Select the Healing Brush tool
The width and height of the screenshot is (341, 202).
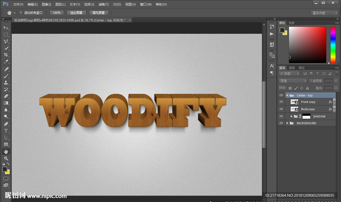click(x=6, y=69)
